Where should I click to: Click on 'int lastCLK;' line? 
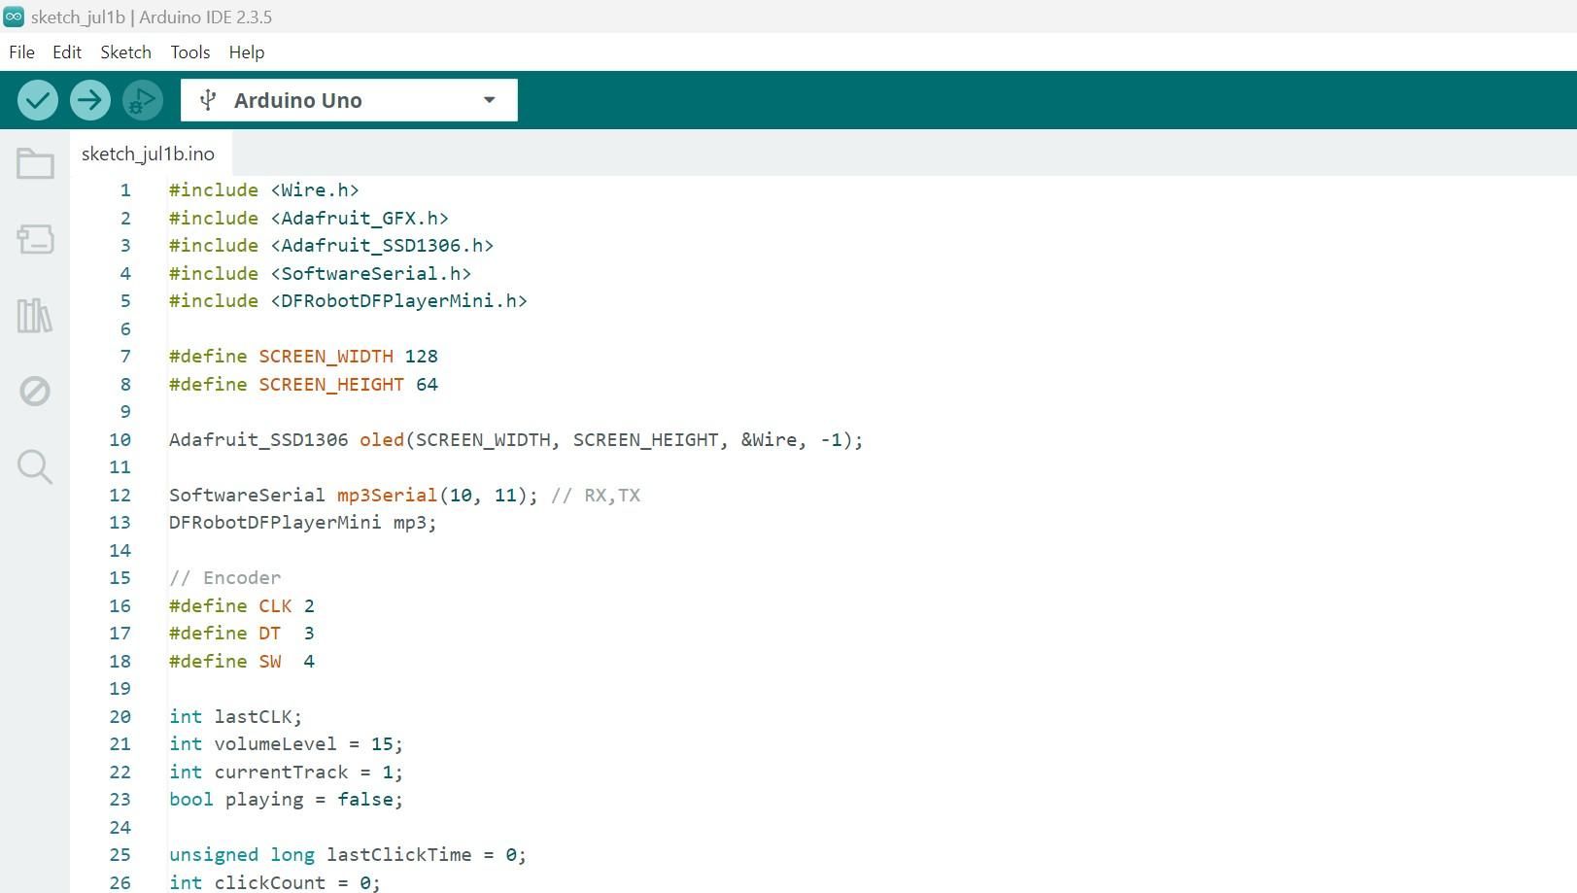click(236, 716)
